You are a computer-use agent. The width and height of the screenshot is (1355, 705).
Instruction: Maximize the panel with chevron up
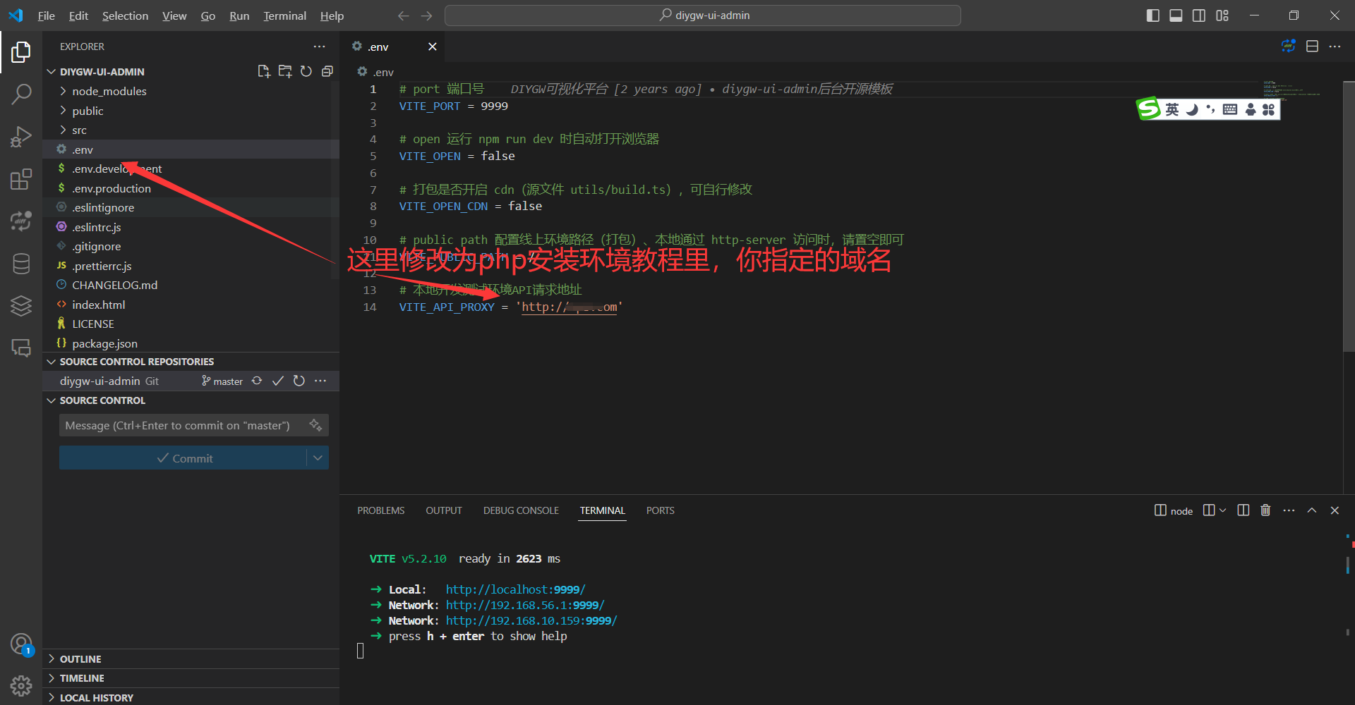click(1312, 510)
